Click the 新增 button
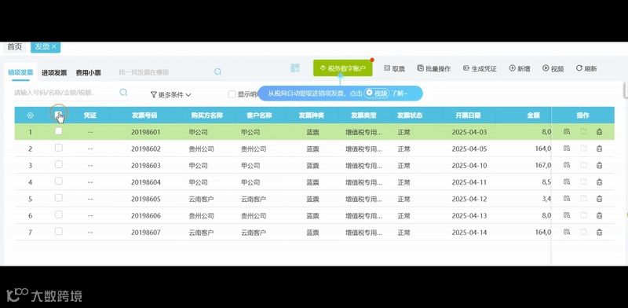The width and height of the screenshot is (628, 308). coord(520,68)
